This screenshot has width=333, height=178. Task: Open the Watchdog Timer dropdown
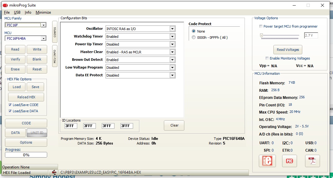tap(172, 37)
